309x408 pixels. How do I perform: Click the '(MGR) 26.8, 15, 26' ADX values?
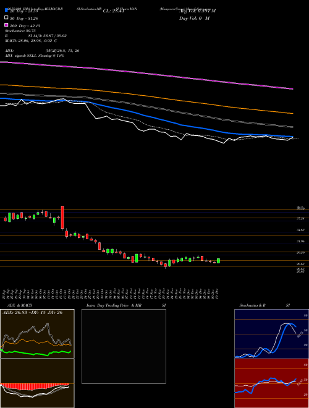62,51
